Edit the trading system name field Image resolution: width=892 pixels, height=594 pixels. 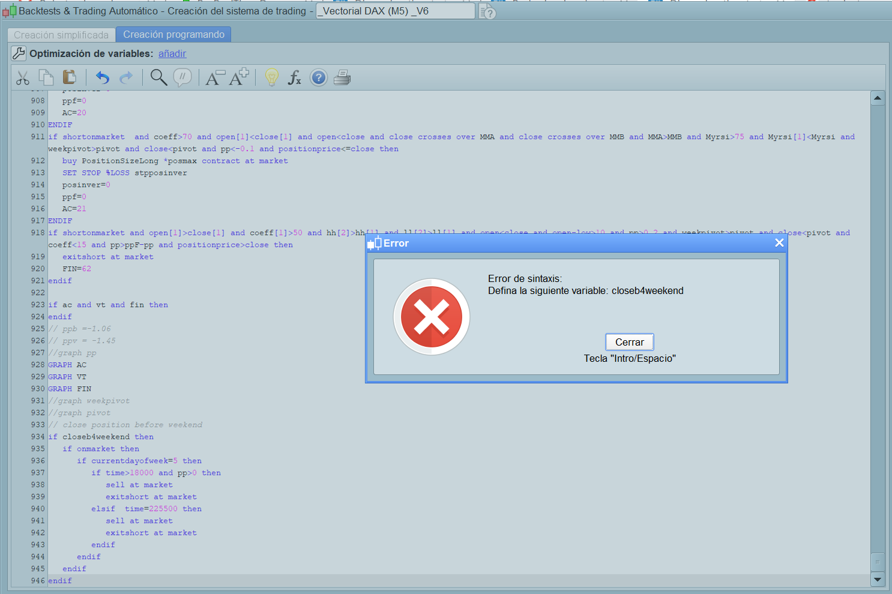pos(396,11)
